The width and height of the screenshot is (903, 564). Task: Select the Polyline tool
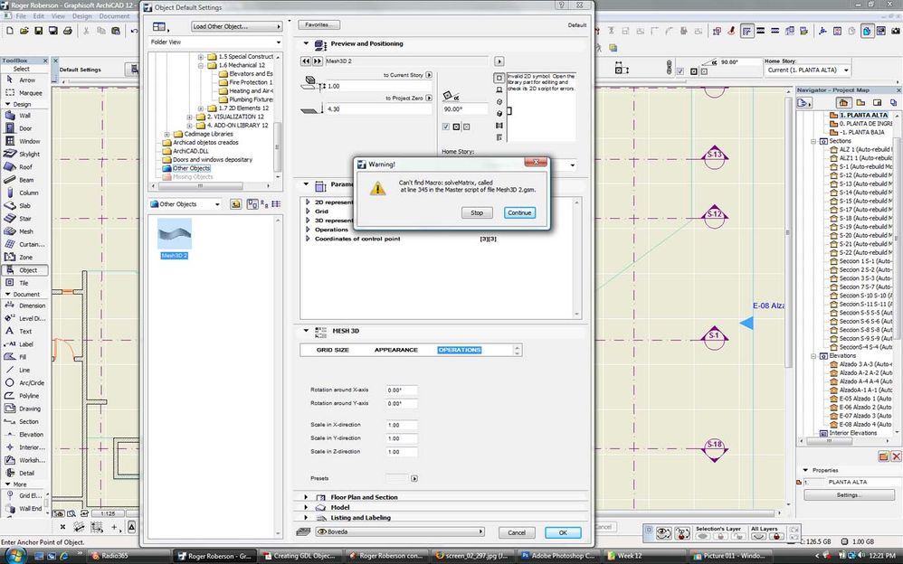coord(29,396)
